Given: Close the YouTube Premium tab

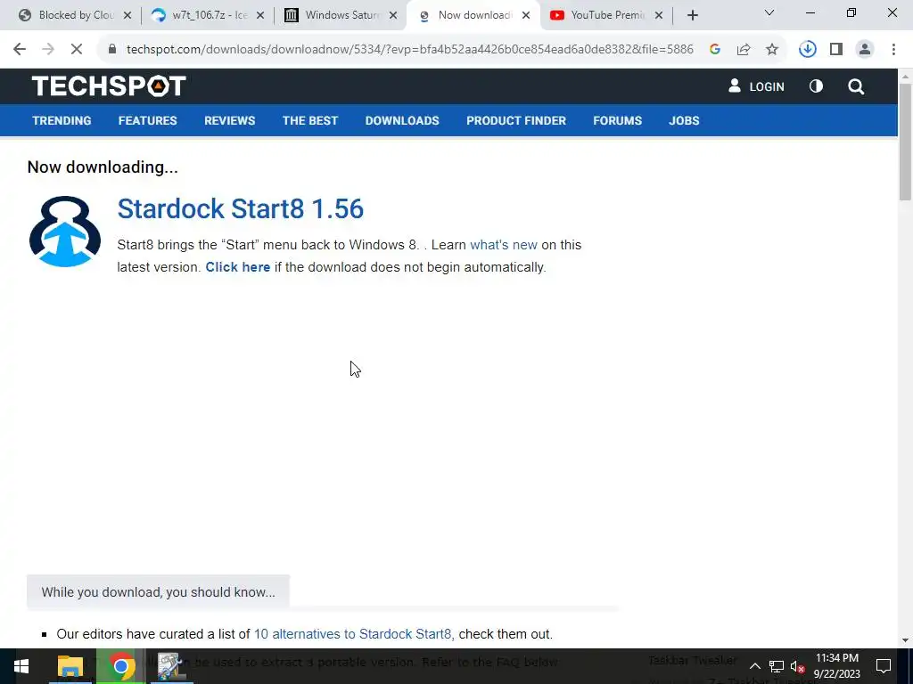Looking at the screenshot, I should point(659,16).
